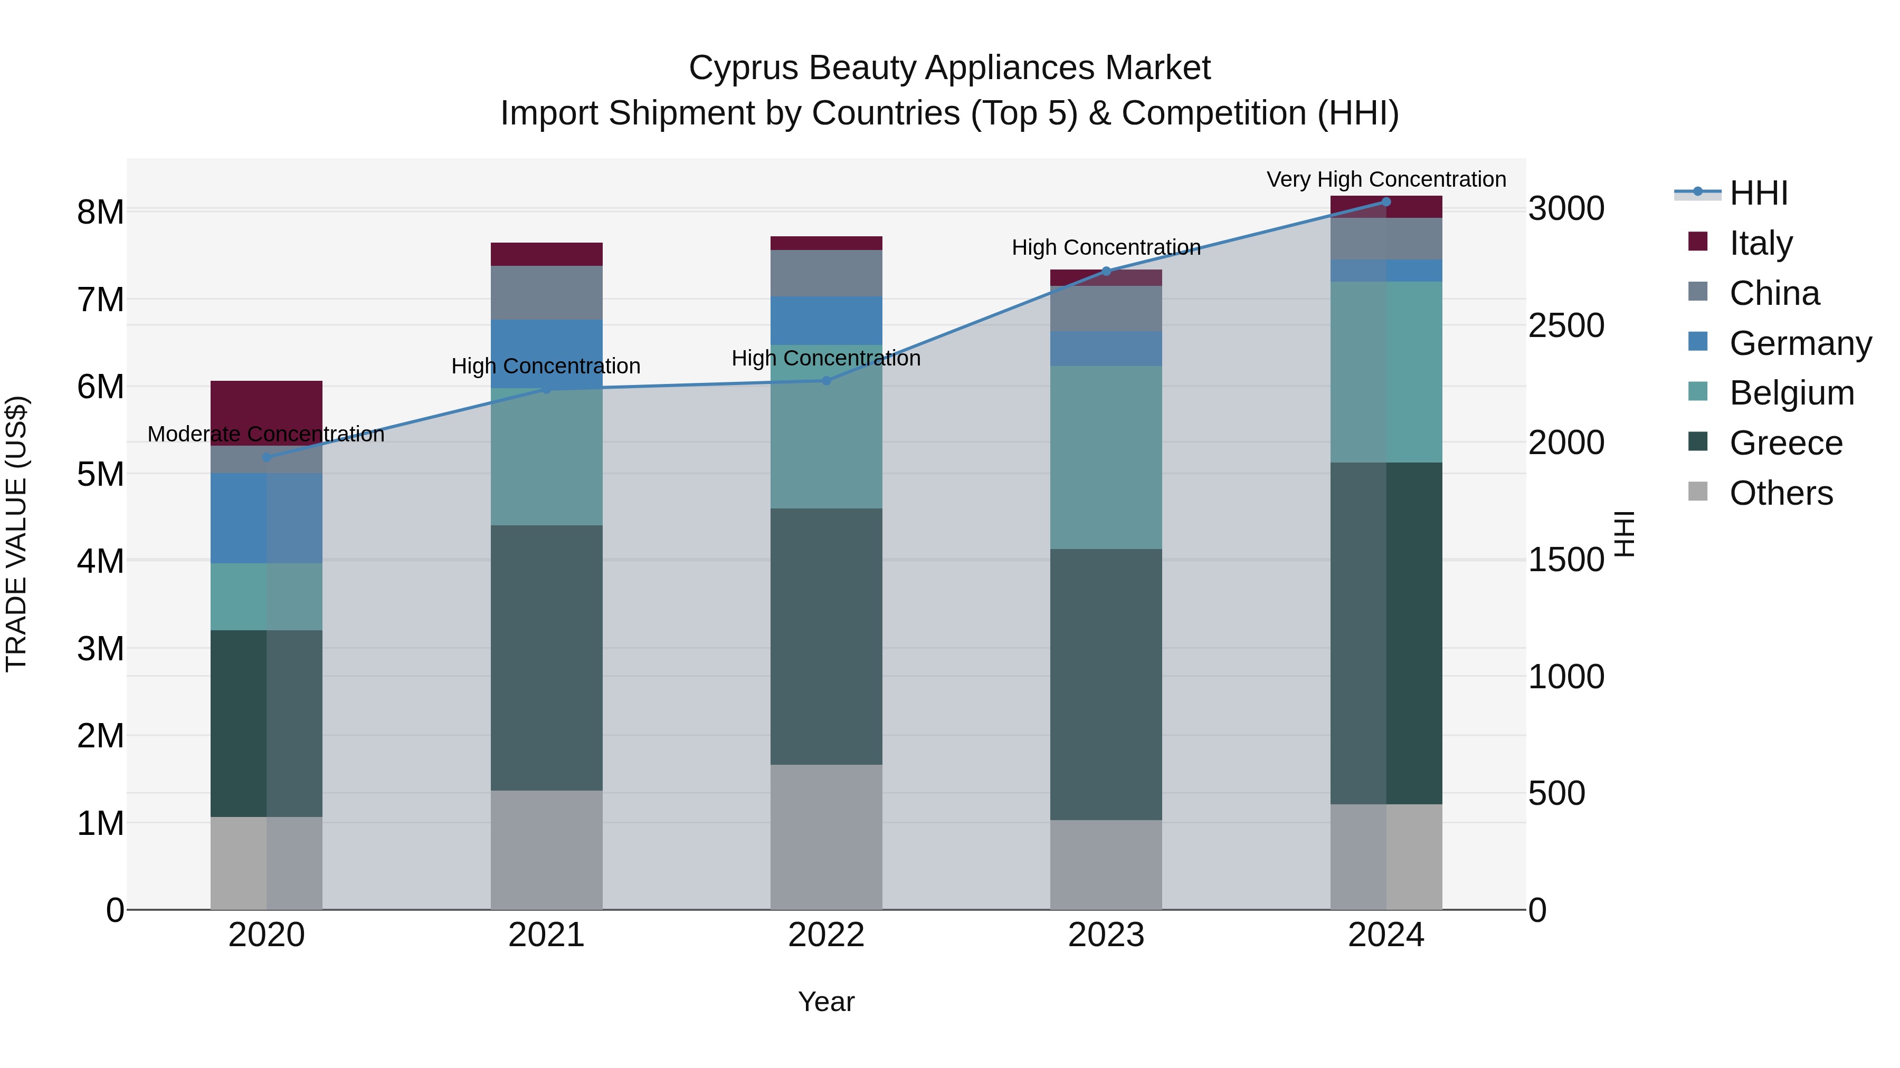Click the 2020 HHI data point
This screenshot has width=1900, height=1068.
267,457
